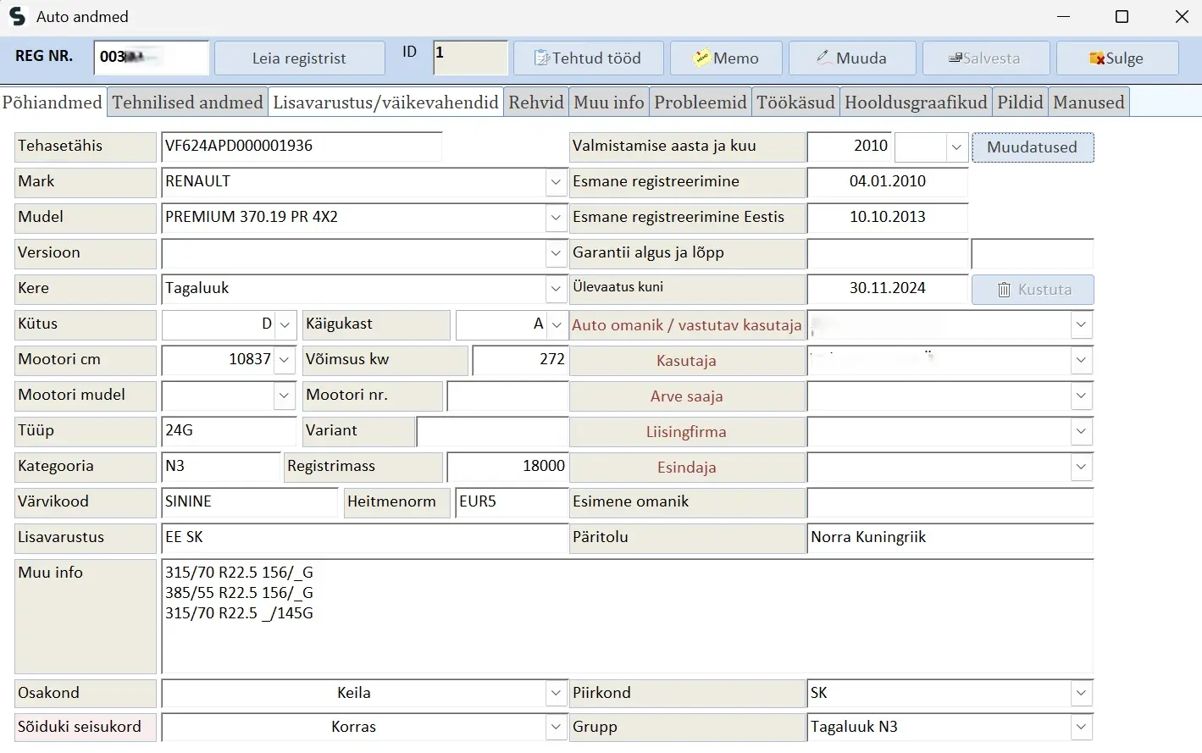Expand the Versioon dropdown arrow
The image size is (1202, 753).
(x=556, y=253)
